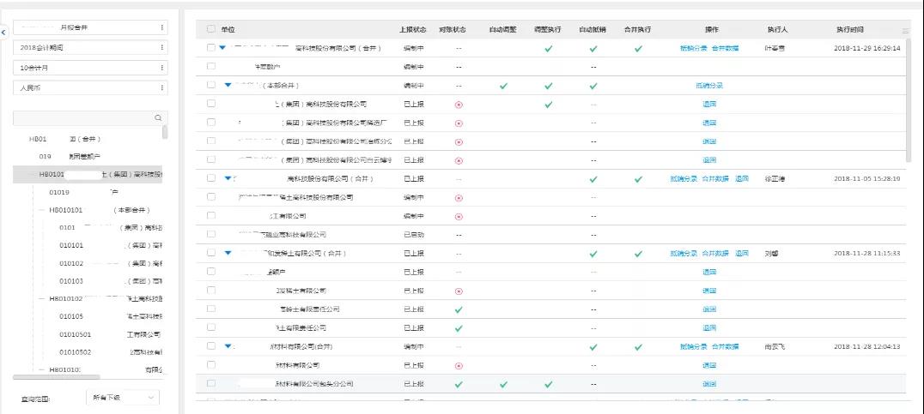Click into the unit tree search field

click(83, 117)
